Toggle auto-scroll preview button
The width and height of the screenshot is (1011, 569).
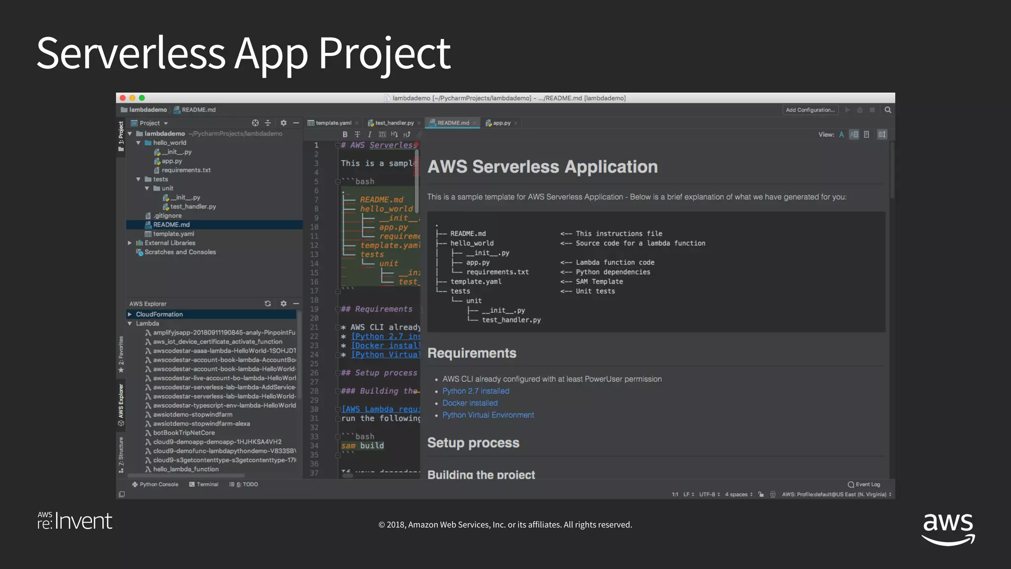tap(882, 134)
